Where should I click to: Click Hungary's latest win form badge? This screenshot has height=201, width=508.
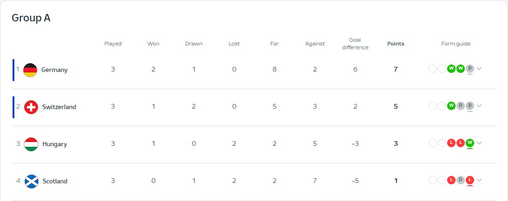tap(469, 143)
